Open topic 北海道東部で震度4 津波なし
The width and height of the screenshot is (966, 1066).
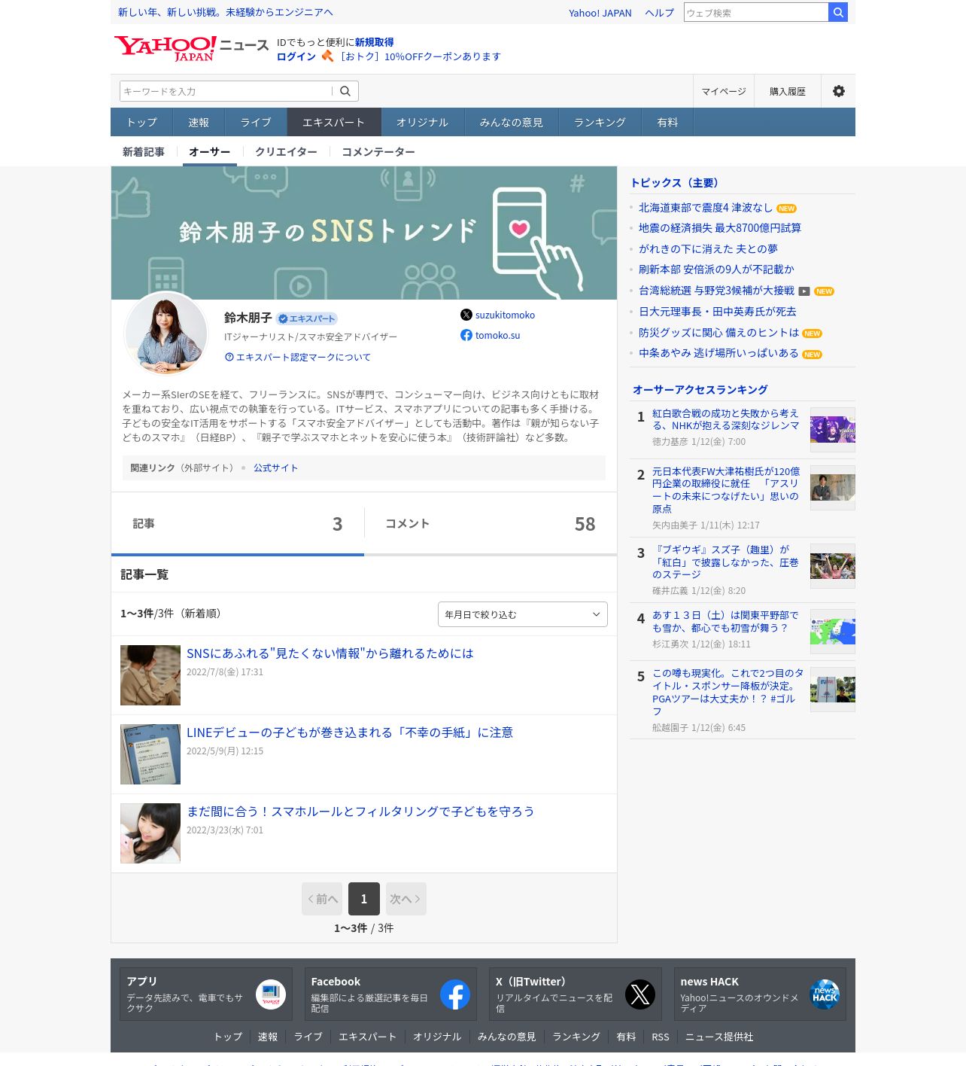click(x=705, y=208)
